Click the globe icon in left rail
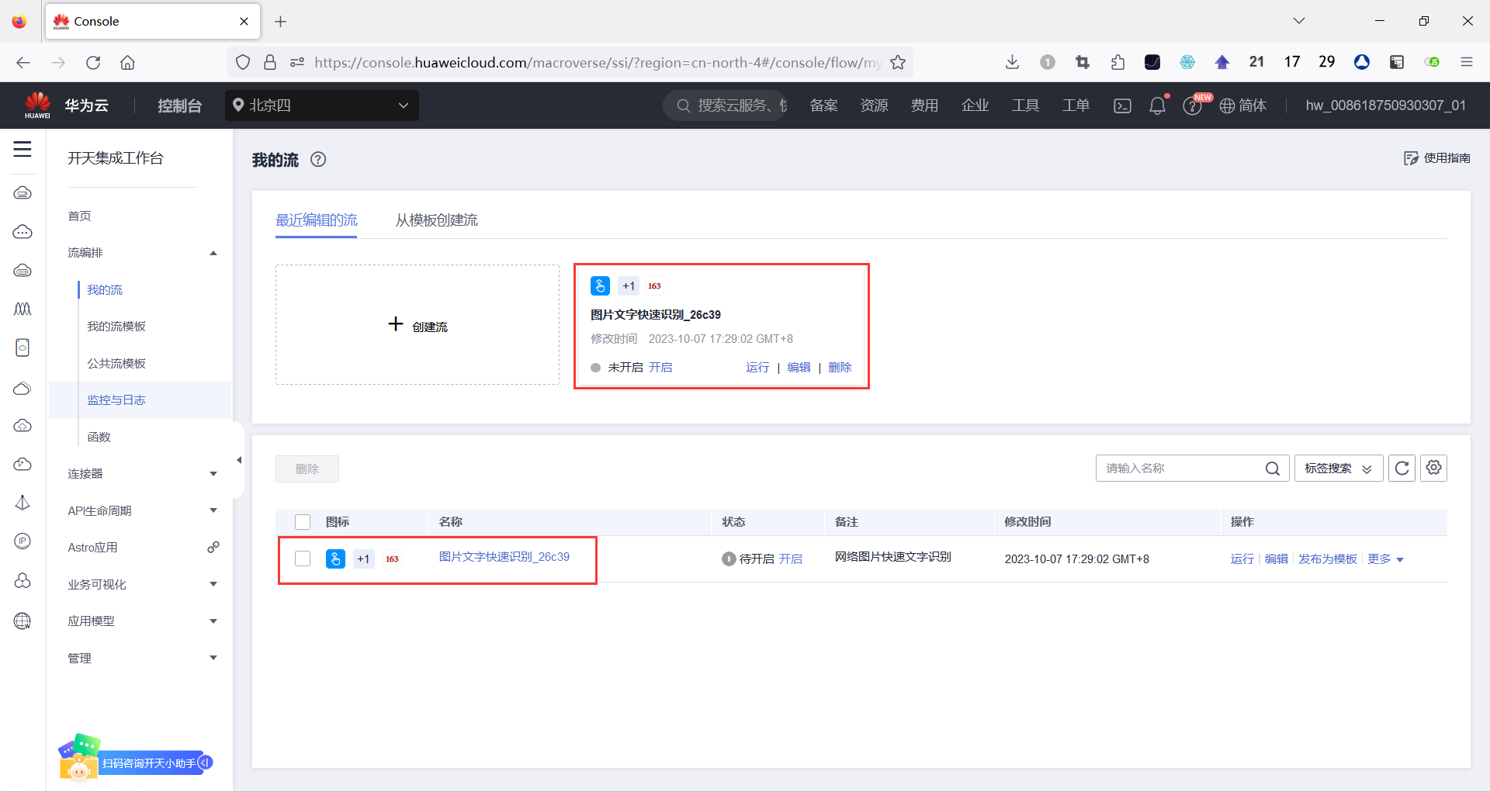The height and width of the screenshot is (792, 1490). (x=23, y=621)
